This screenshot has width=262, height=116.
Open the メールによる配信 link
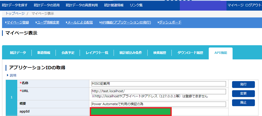(80, 22)
